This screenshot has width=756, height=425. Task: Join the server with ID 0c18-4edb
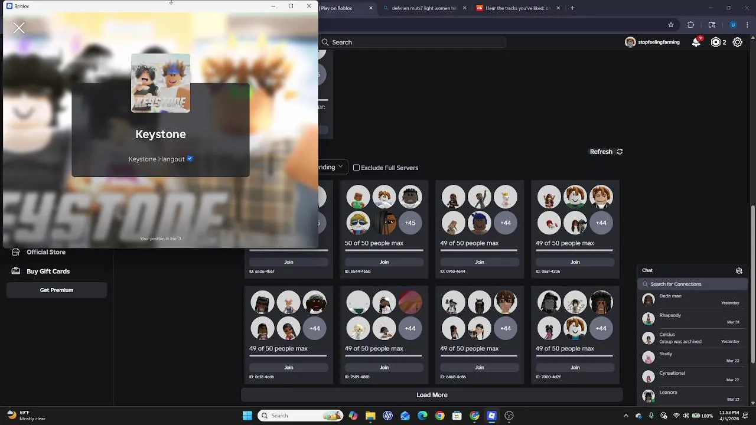tap(289, 367)
